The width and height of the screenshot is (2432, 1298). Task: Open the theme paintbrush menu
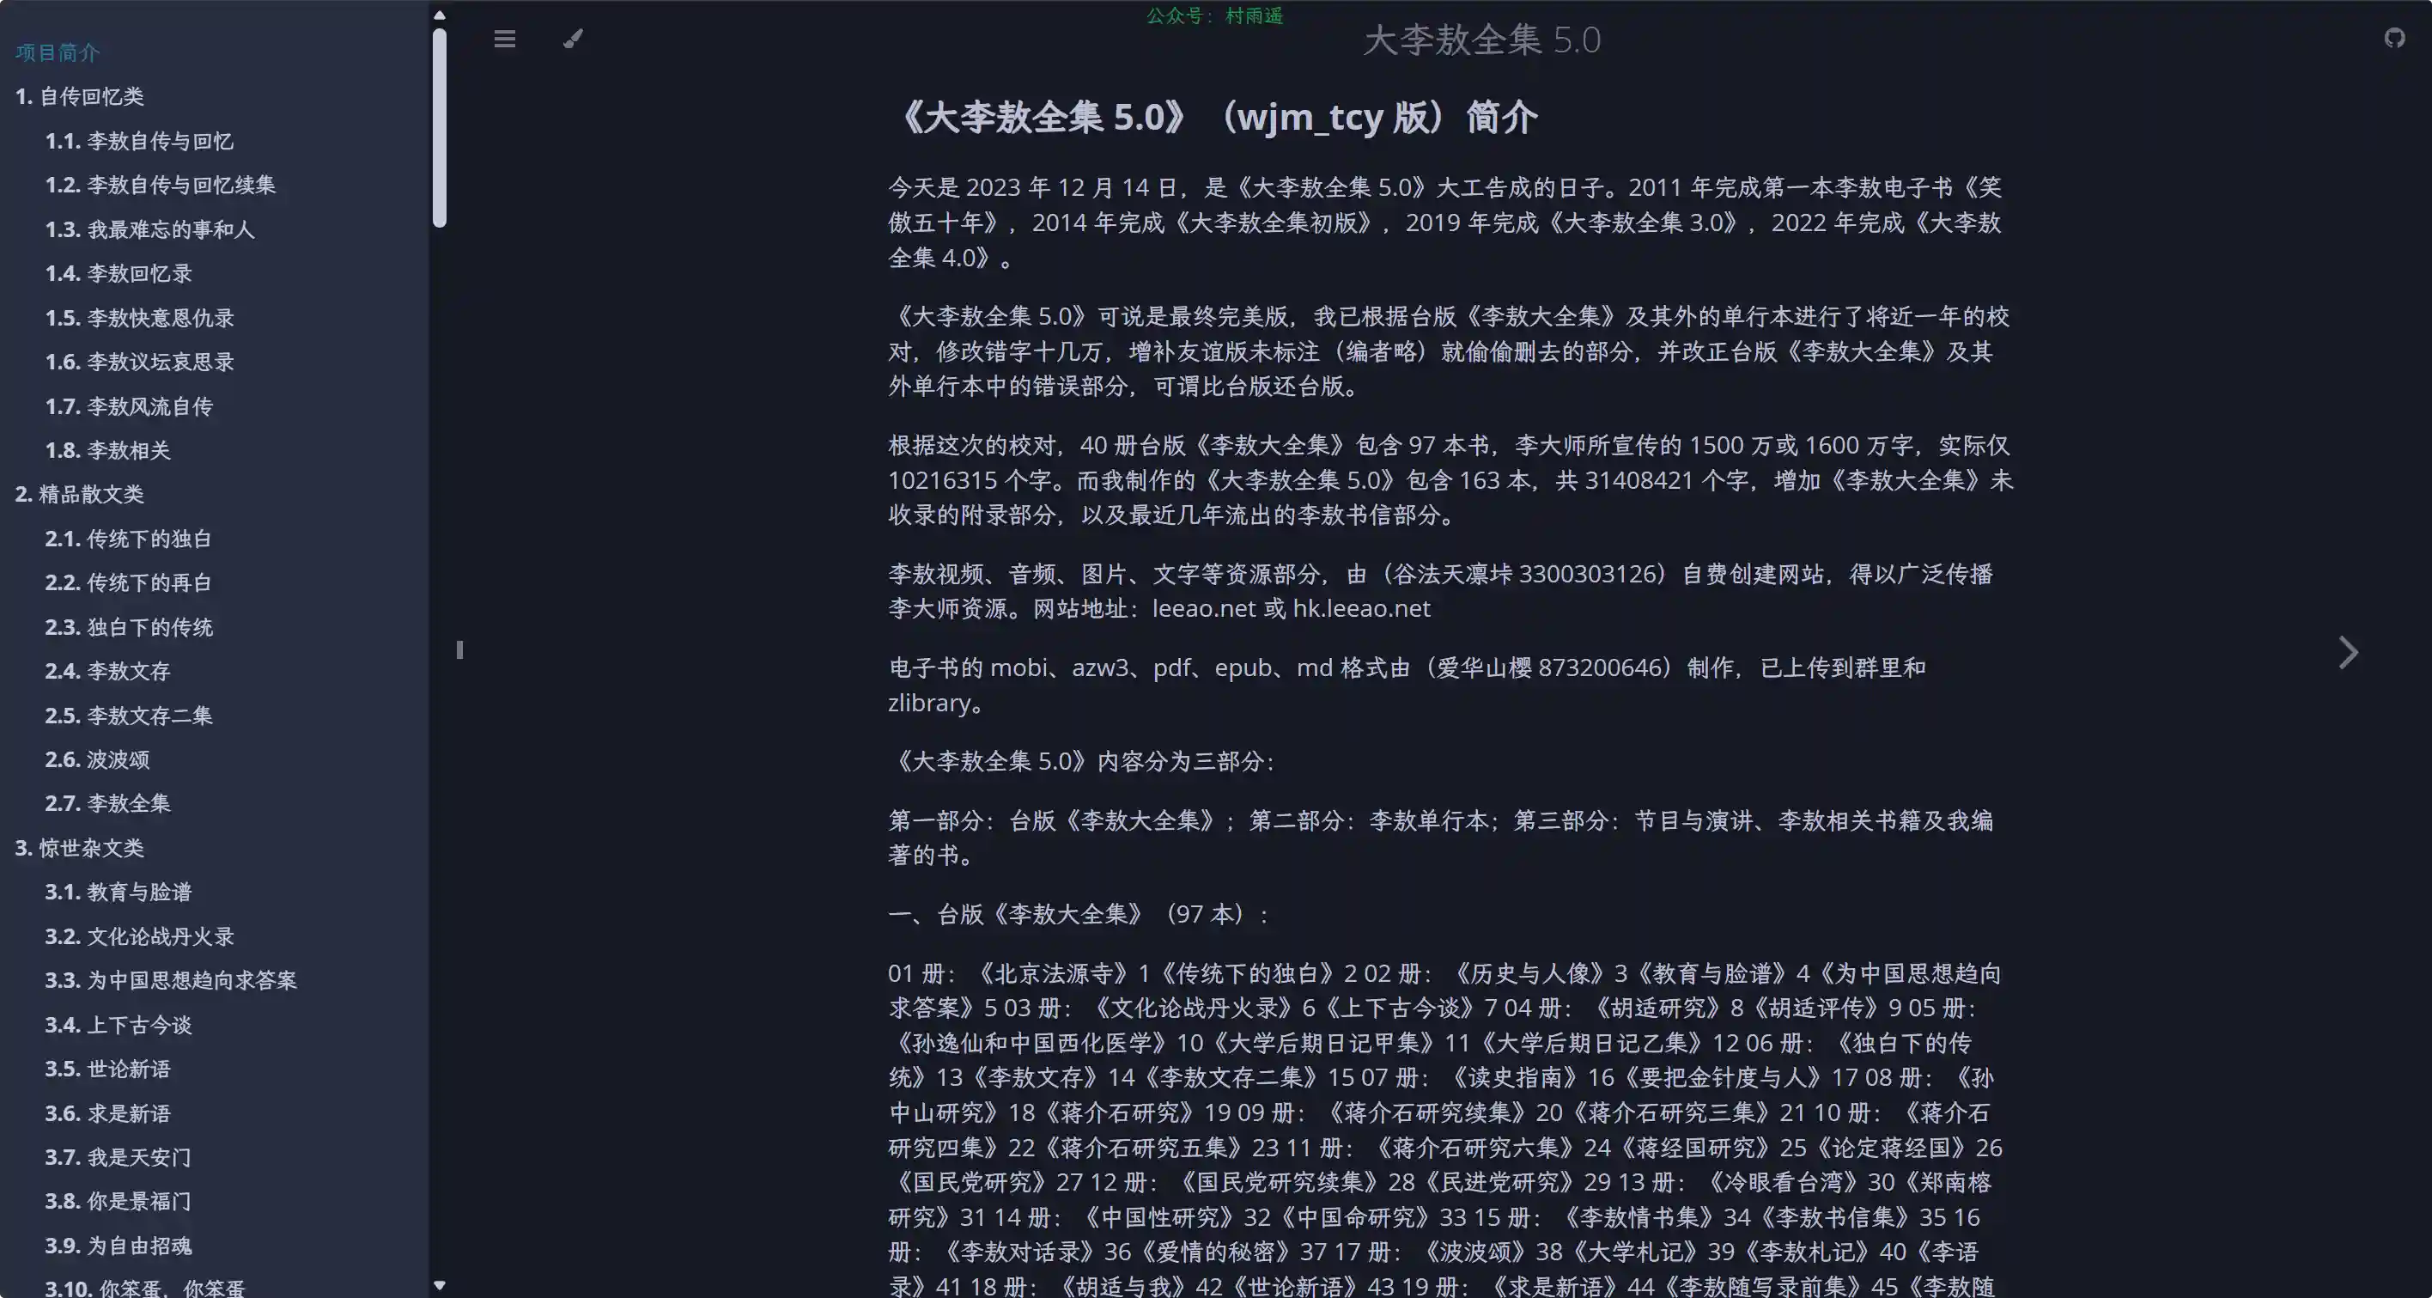(x=573, y=39)
